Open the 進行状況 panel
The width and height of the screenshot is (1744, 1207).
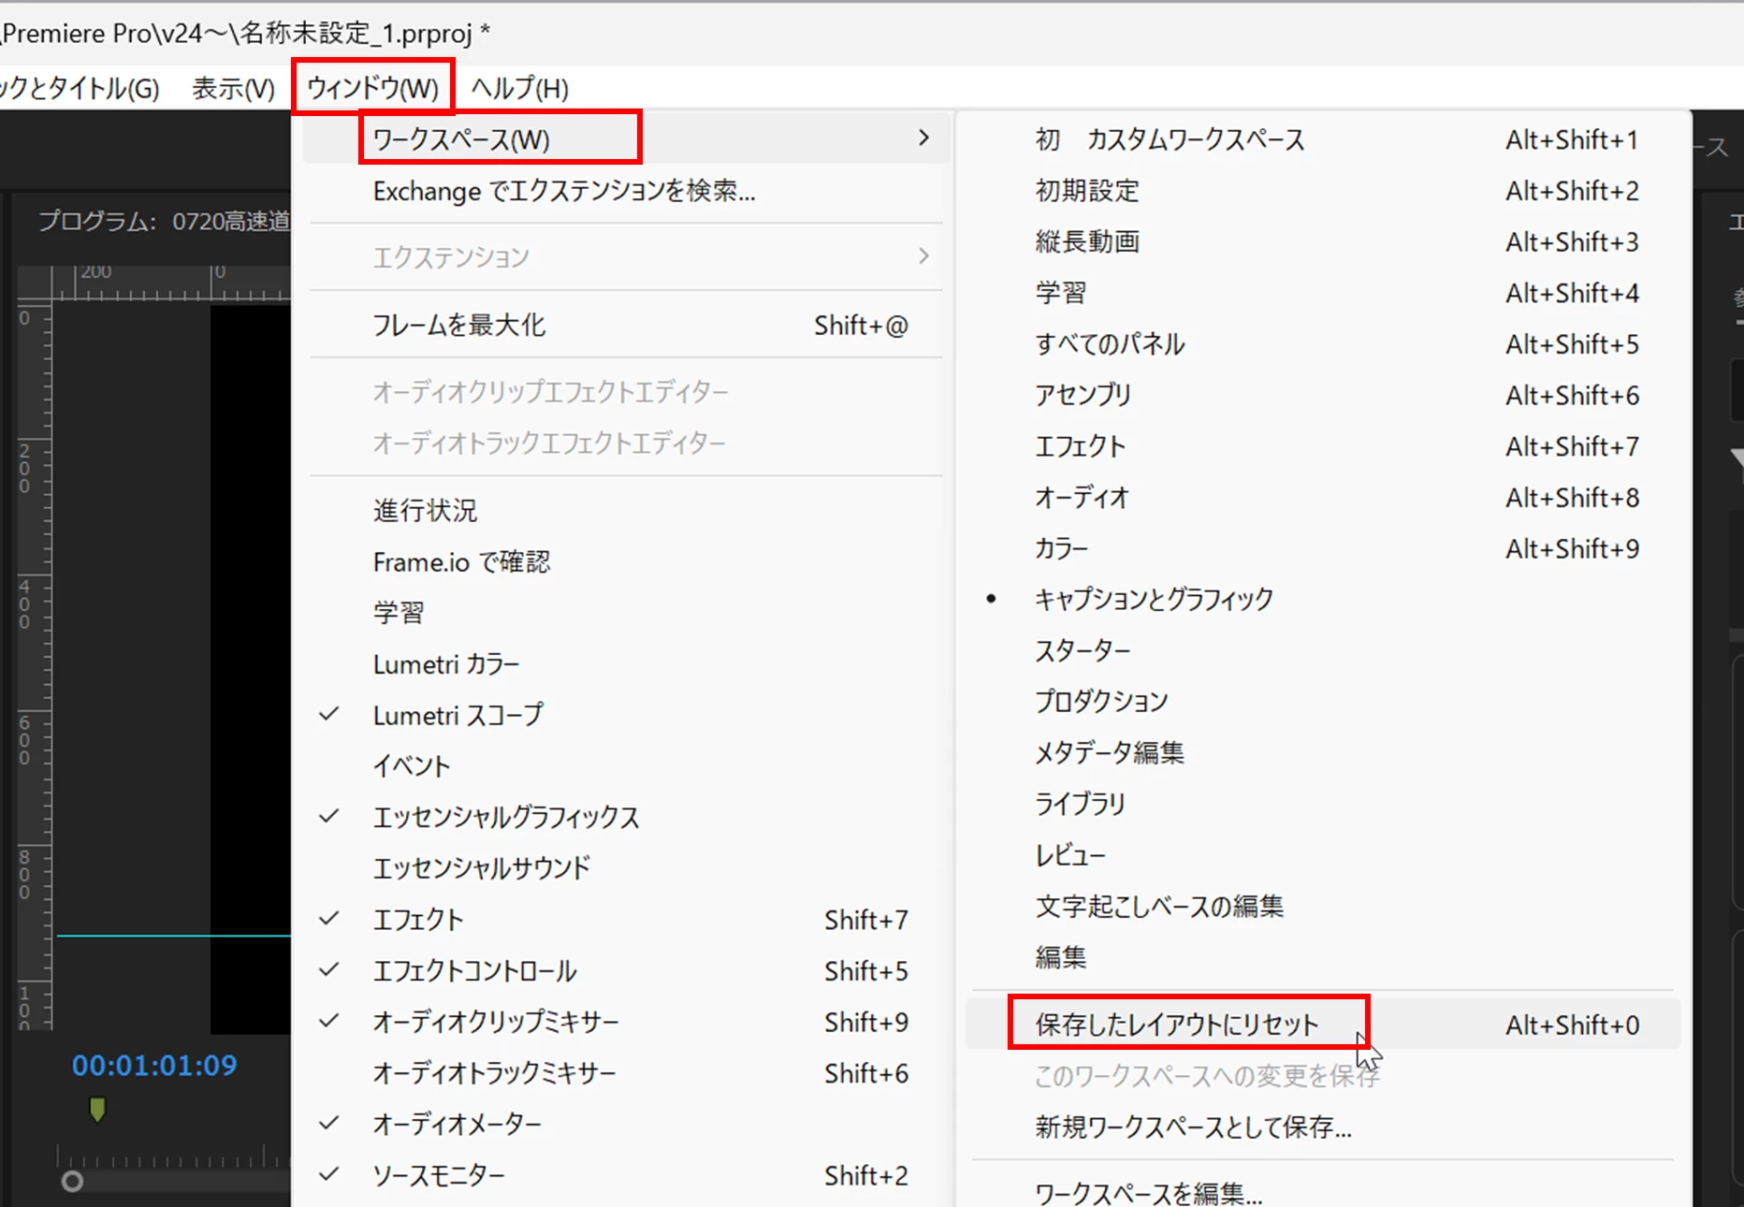tap(626, 510)
